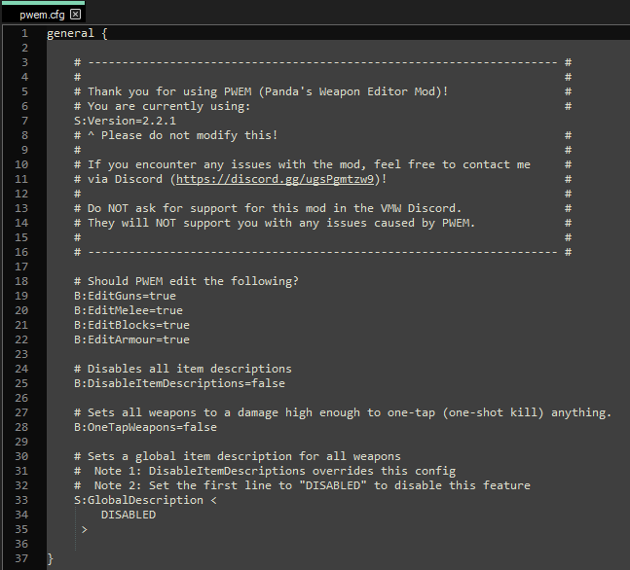This screenshot has width=630, height=570.
Task: Click line number 7 in the gutter
Action: 24,121
